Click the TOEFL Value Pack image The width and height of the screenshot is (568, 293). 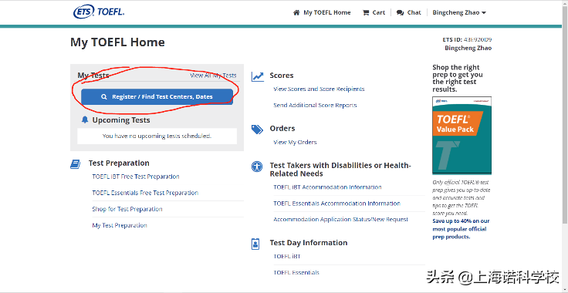[x=461, y=135]
